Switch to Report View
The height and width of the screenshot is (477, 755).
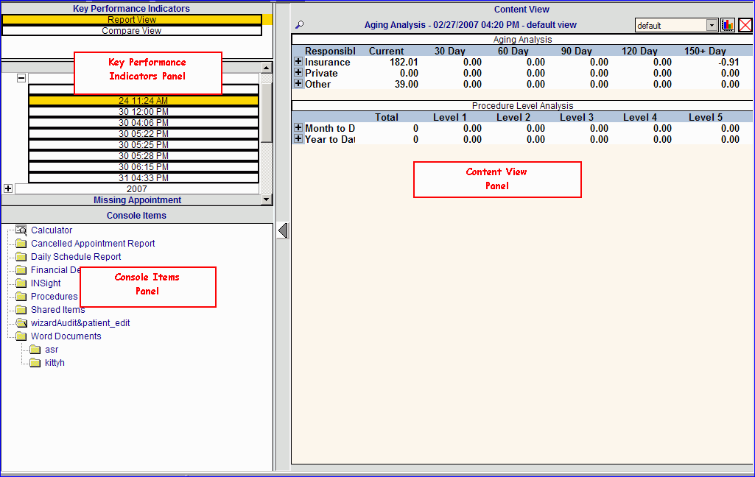pos(132,20)
